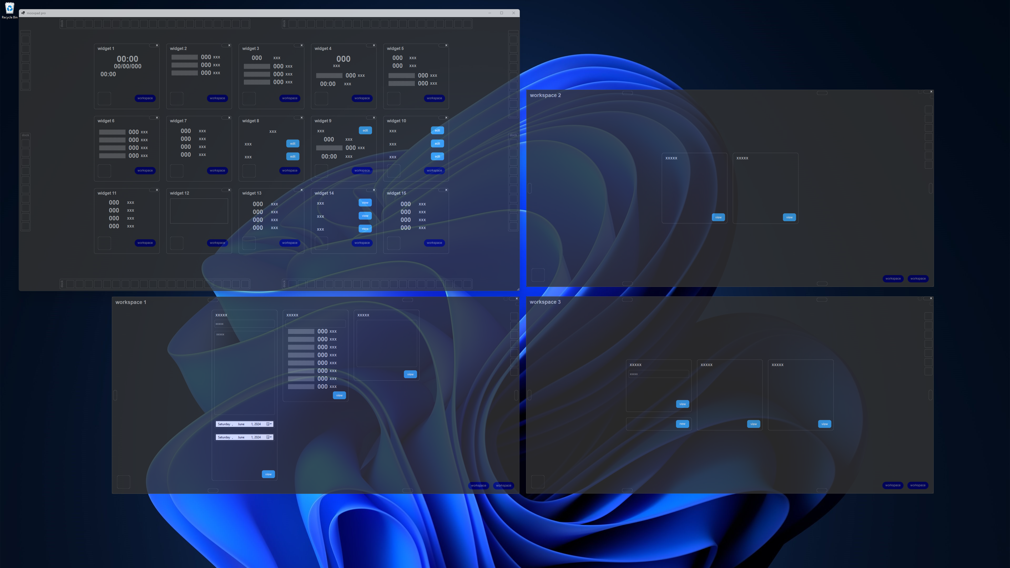Click the workspace button in widget 1

[145, 98]
